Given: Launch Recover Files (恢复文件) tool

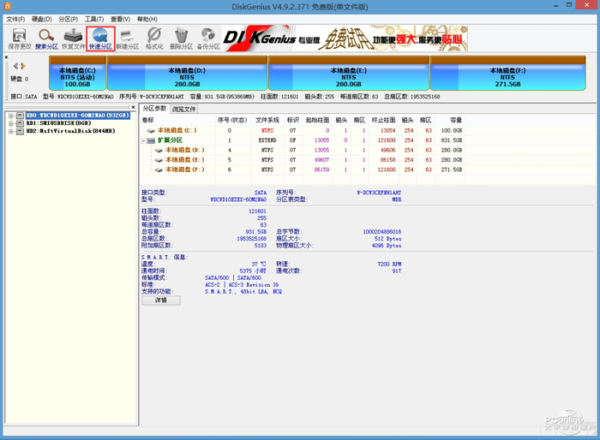Looking at the screenshot, I should point(73,39).
